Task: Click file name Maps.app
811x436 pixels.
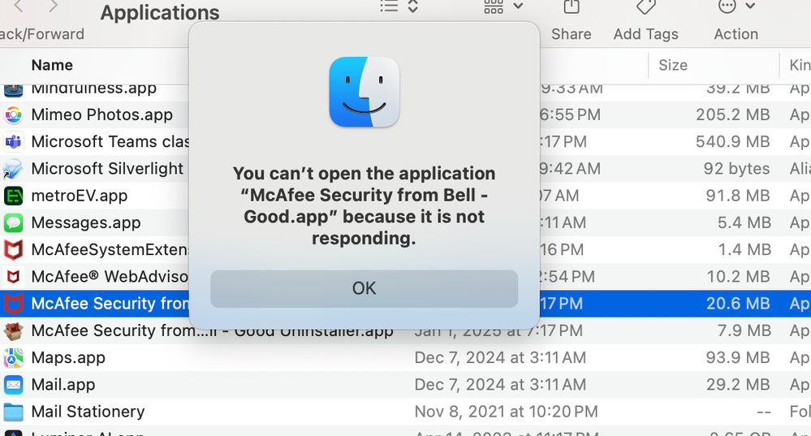Action: tap(68, 358)
